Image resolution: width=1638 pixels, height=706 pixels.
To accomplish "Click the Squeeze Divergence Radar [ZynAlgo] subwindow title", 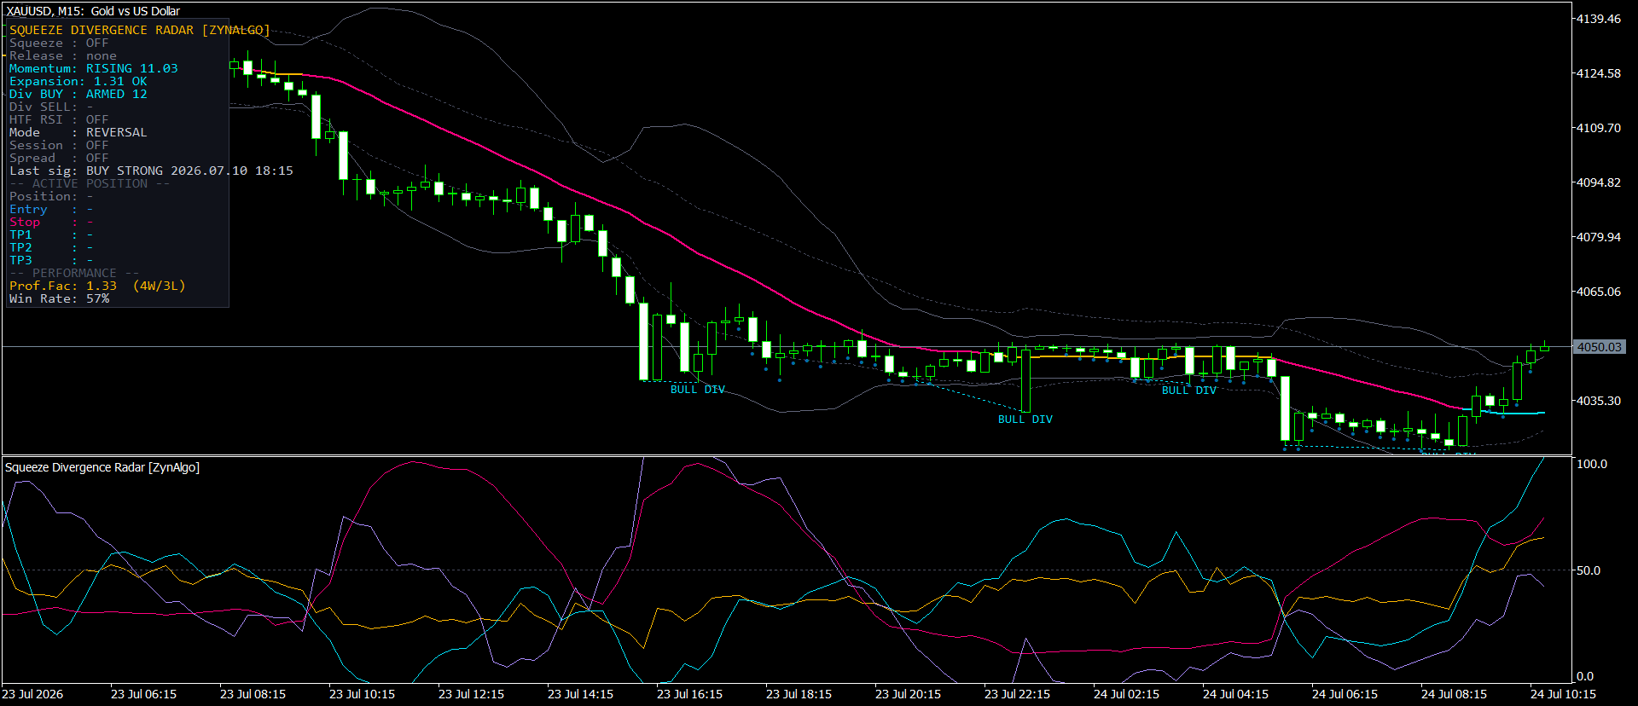I will [x=102, y=467].
